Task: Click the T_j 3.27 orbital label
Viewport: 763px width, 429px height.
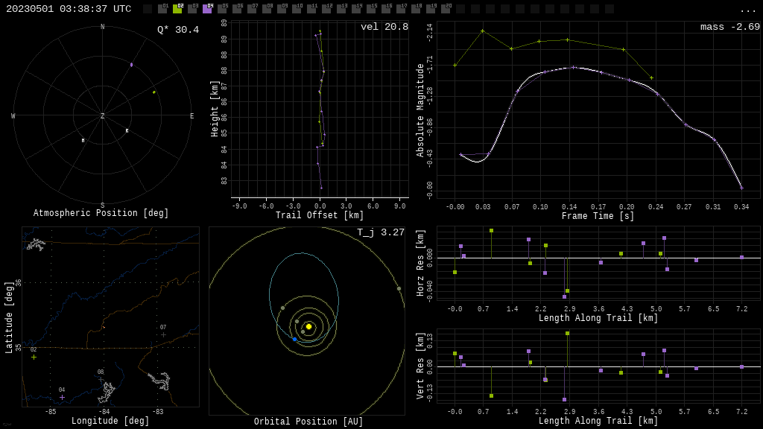Action: (381, 232)
